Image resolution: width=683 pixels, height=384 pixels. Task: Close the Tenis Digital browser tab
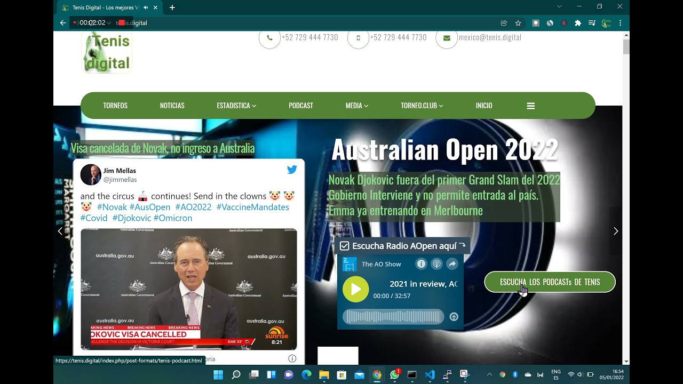click(155, 7)
